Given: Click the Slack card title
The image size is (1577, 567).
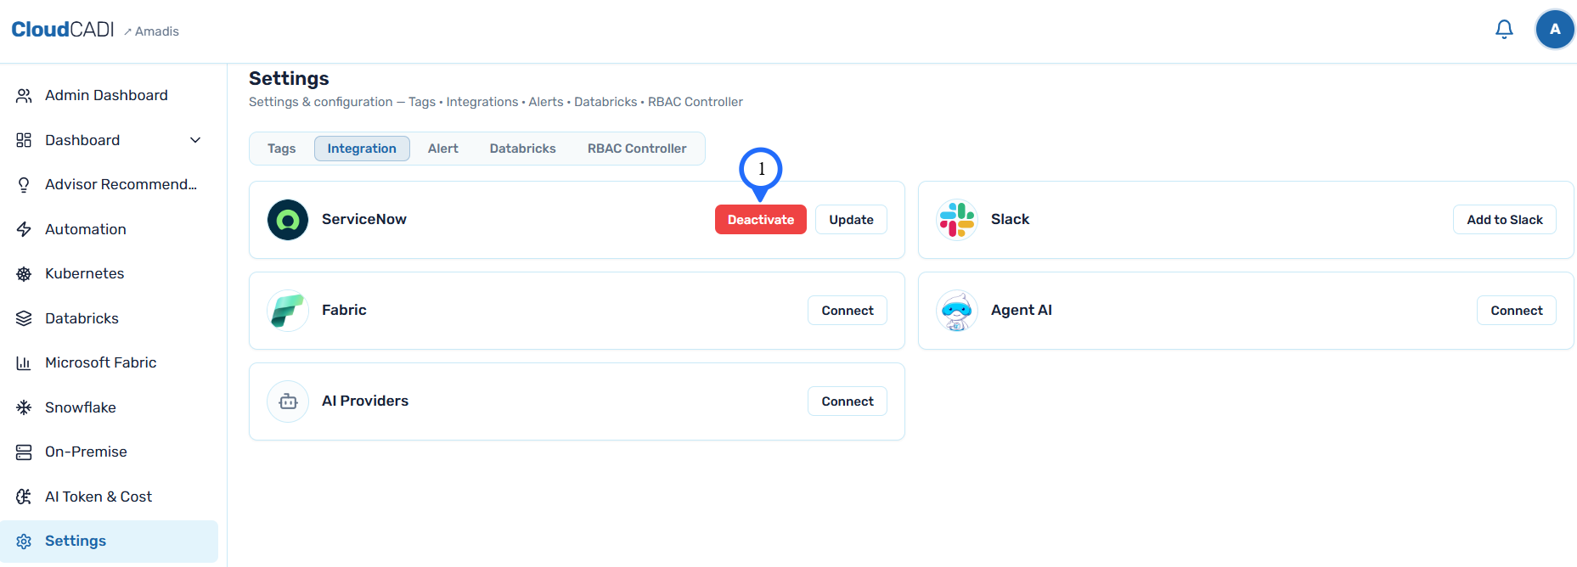Looking at the screenshot, I should click(1011, 219).
